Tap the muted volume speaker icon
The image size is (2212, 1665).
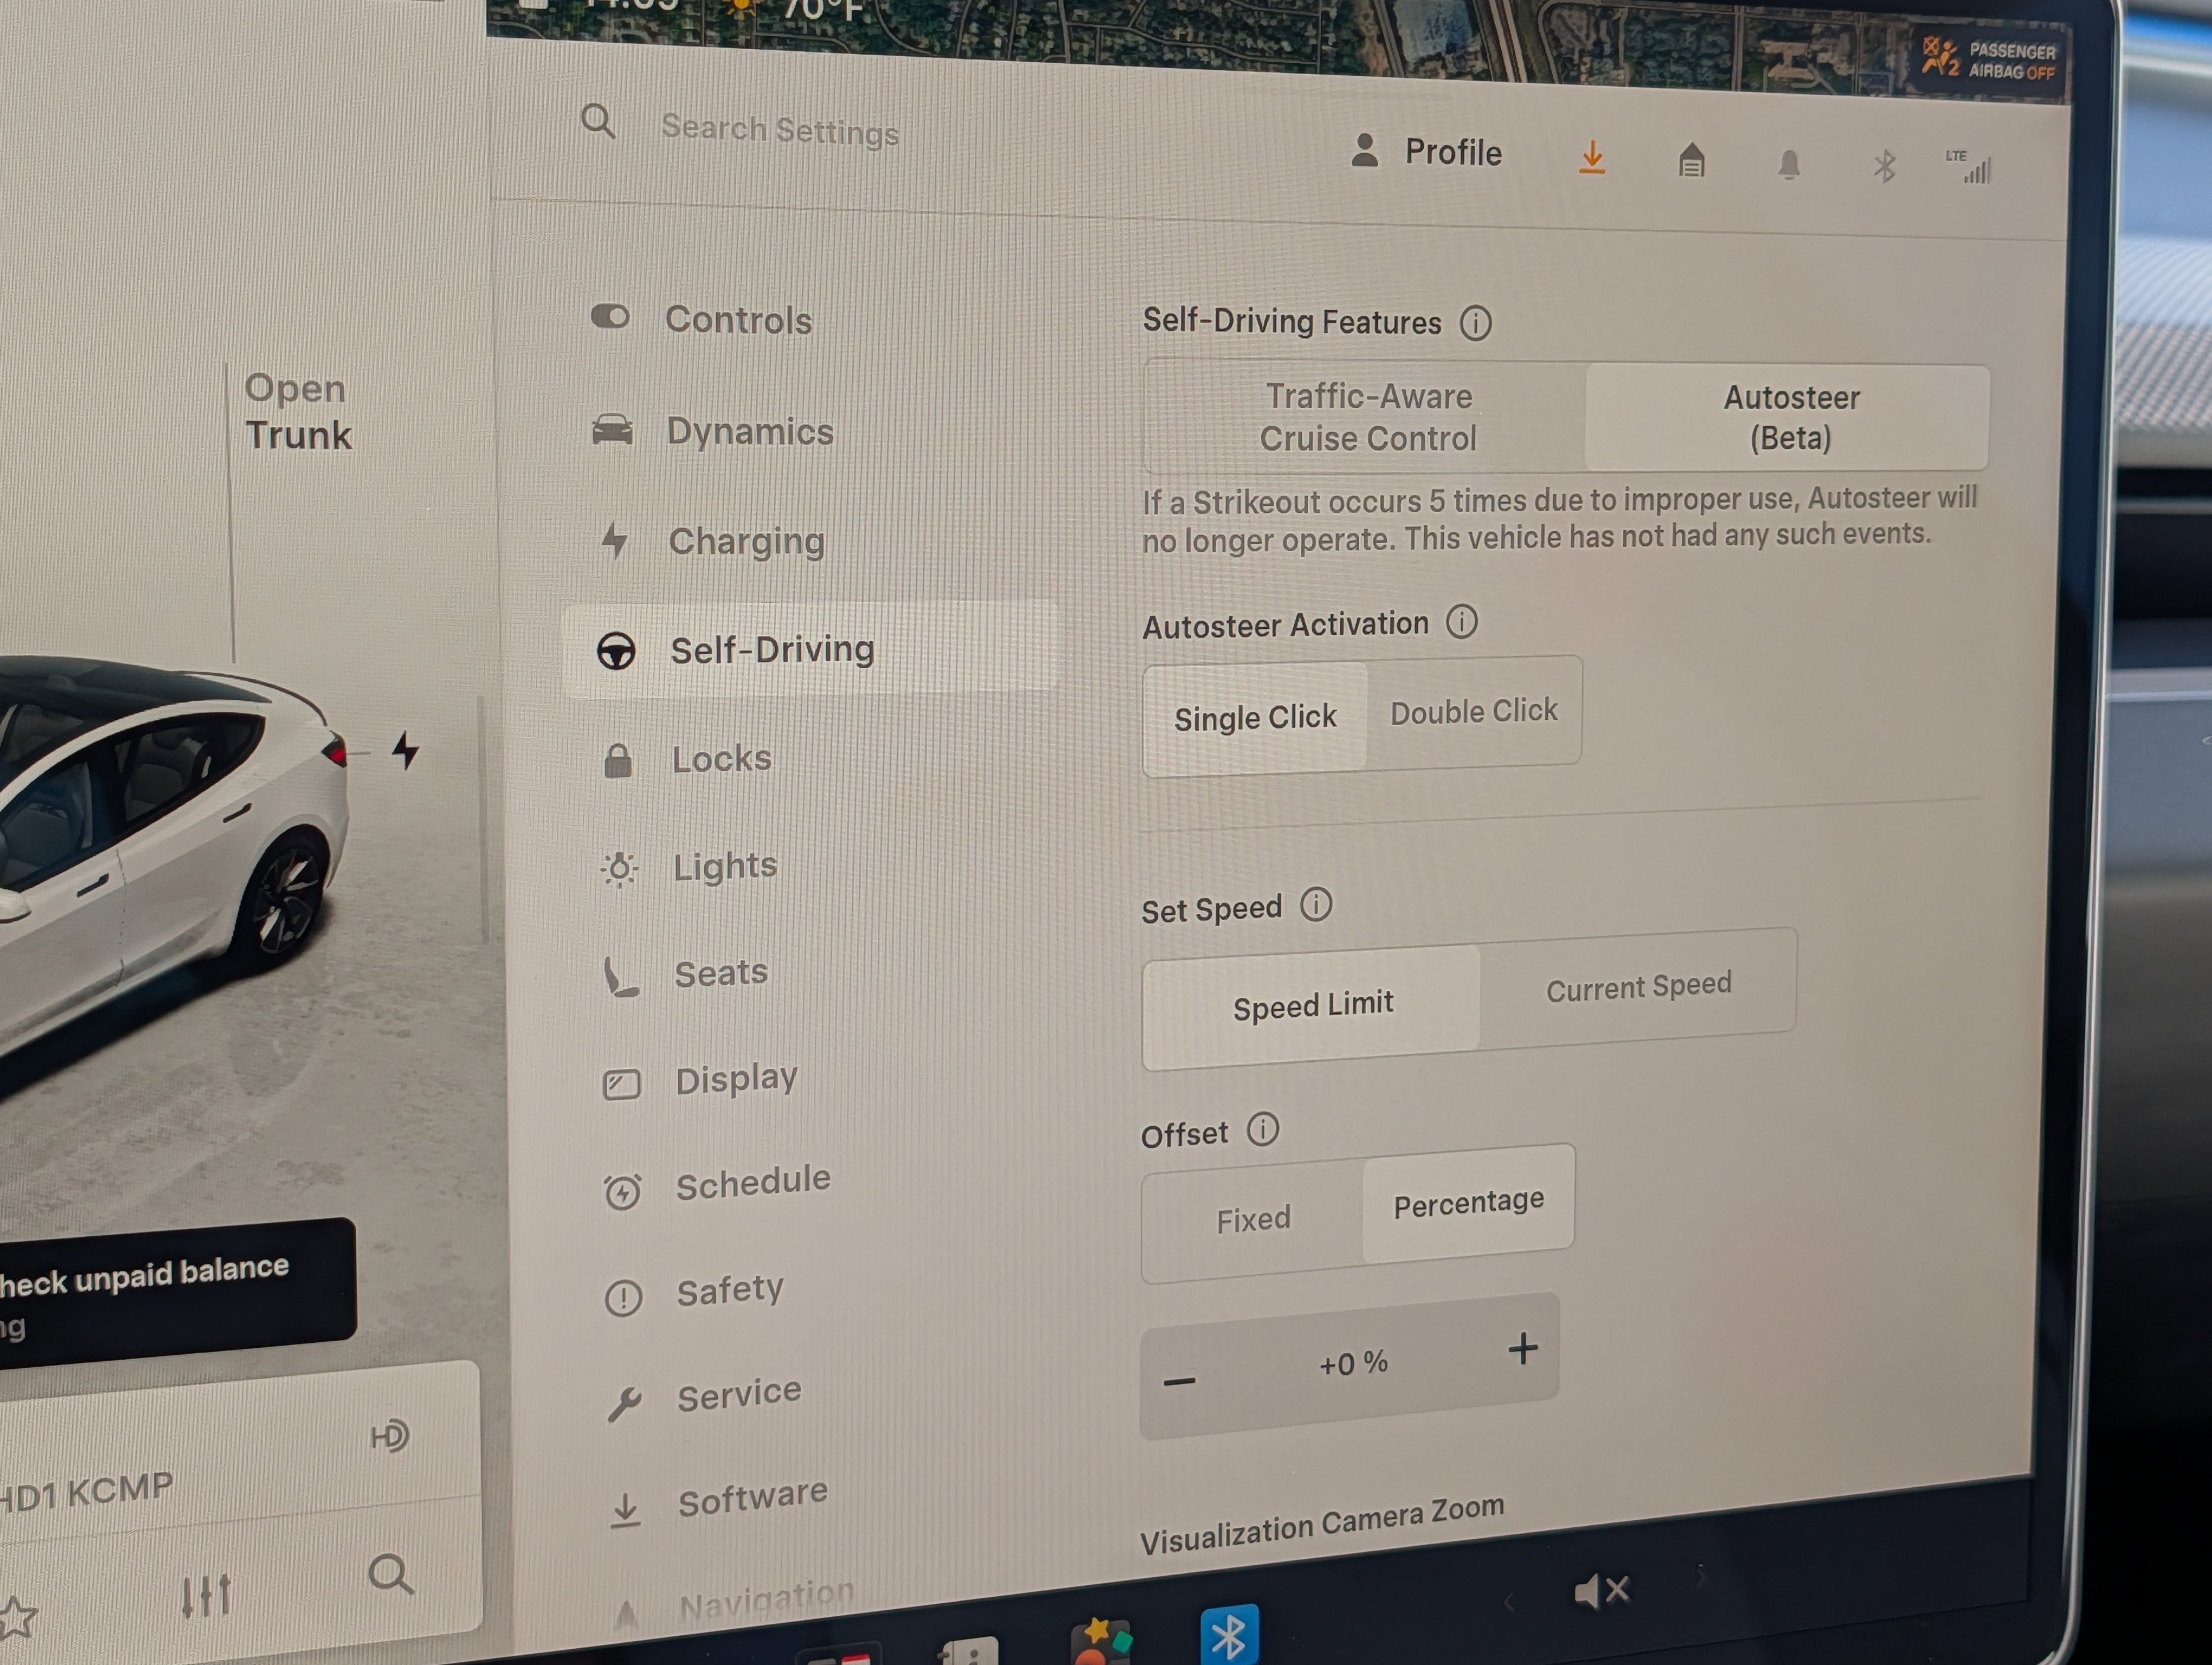1602,1590
